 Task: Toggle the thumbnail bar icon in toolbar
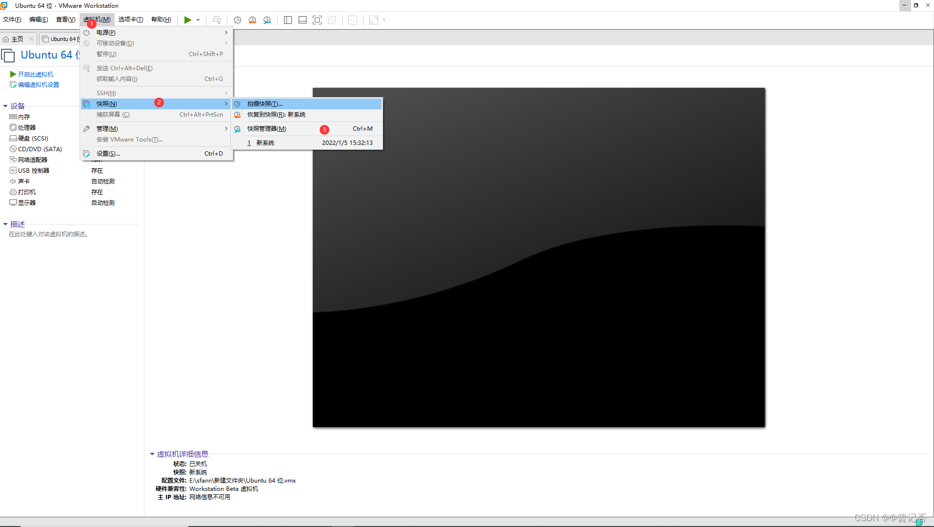(x=303, y=20)
